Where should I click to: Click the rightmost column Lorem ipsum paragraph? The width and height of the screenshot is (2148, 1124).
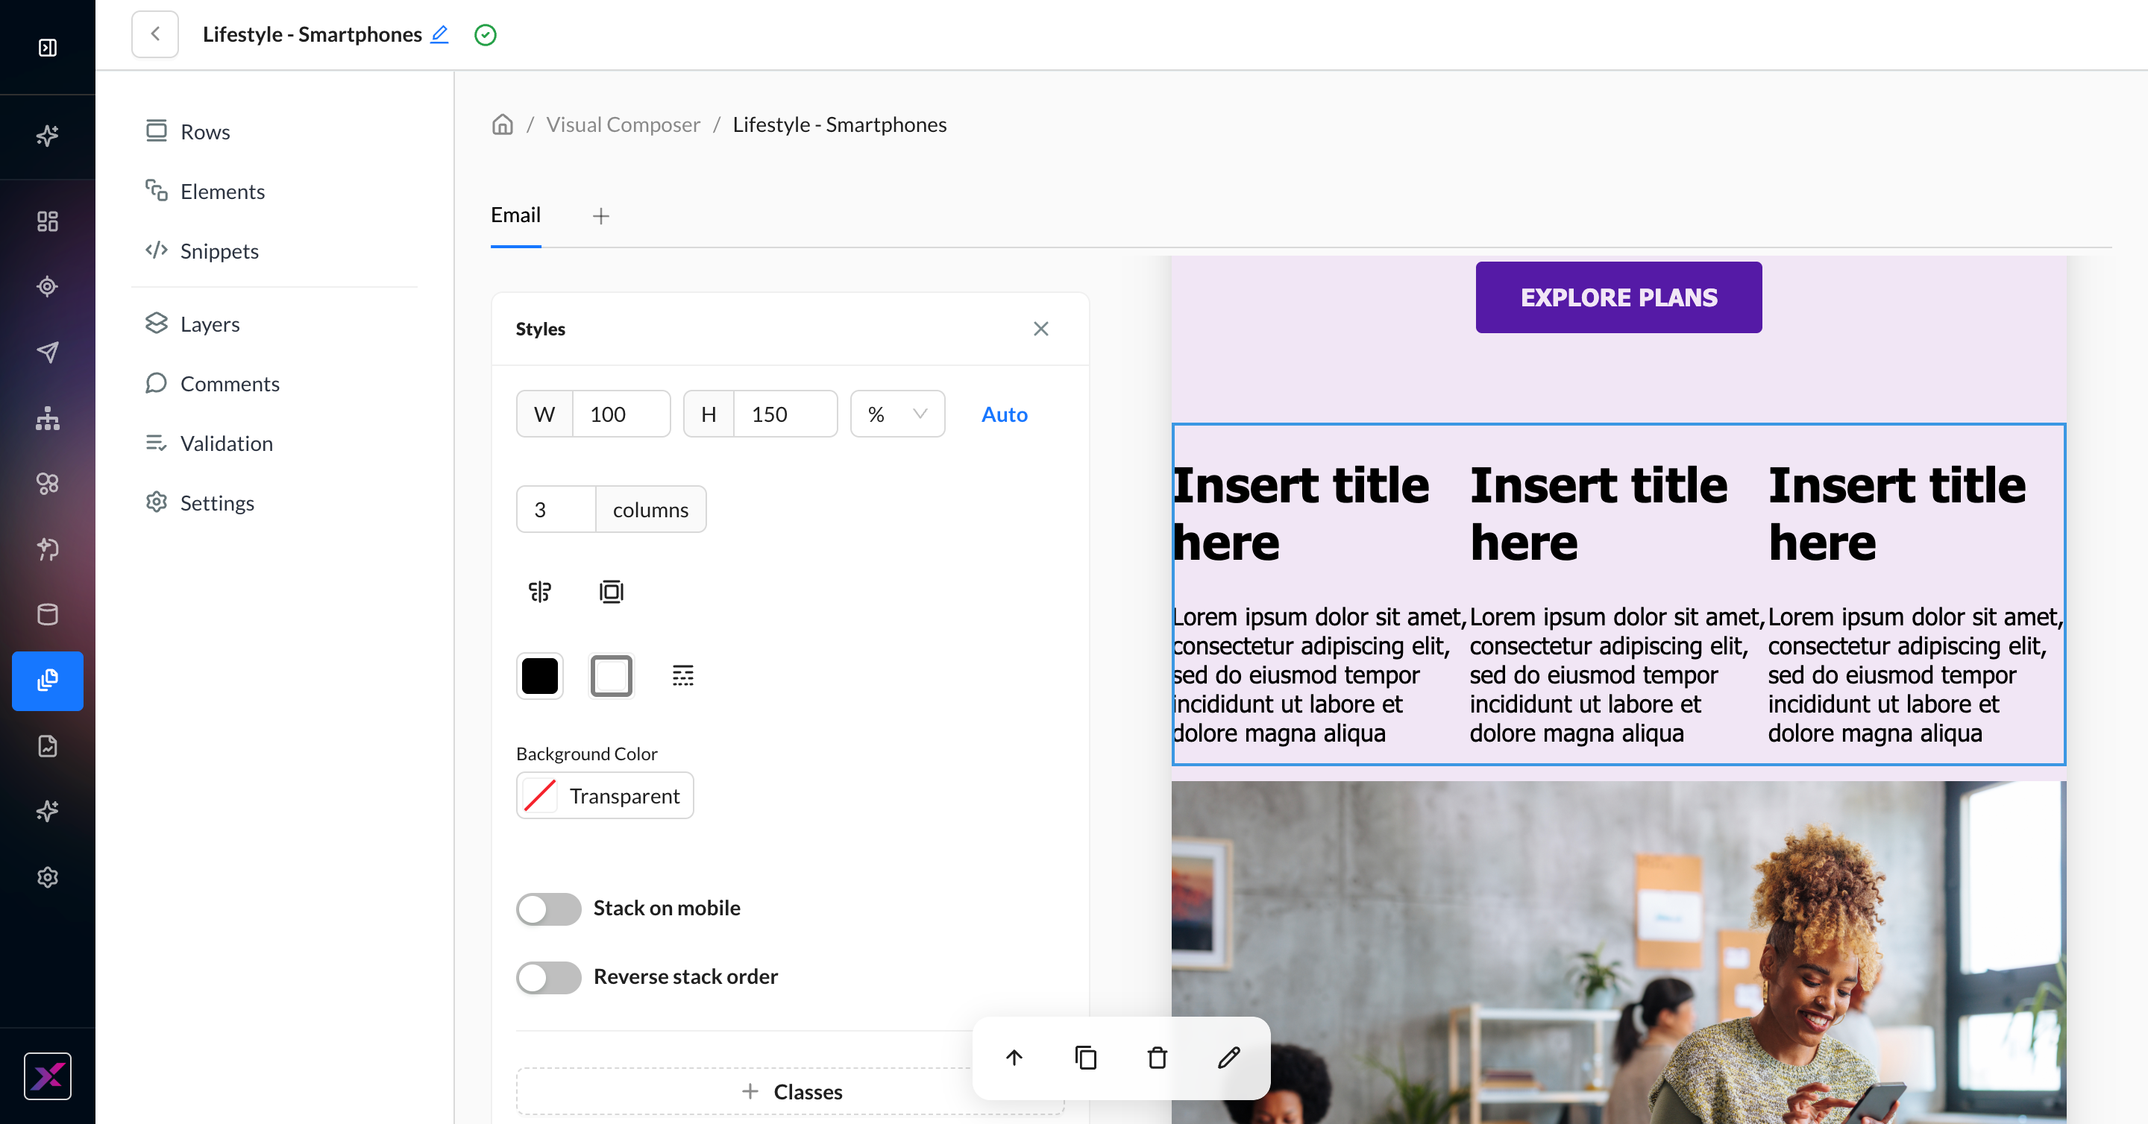coord(1915,675)
